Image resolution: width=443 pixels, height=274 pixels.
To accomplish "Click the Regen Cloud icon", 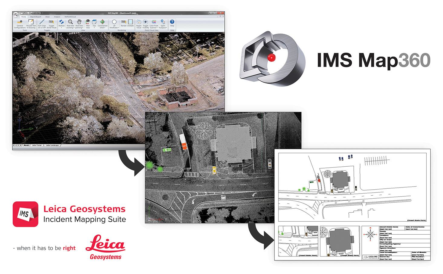I will pos(139,22).
